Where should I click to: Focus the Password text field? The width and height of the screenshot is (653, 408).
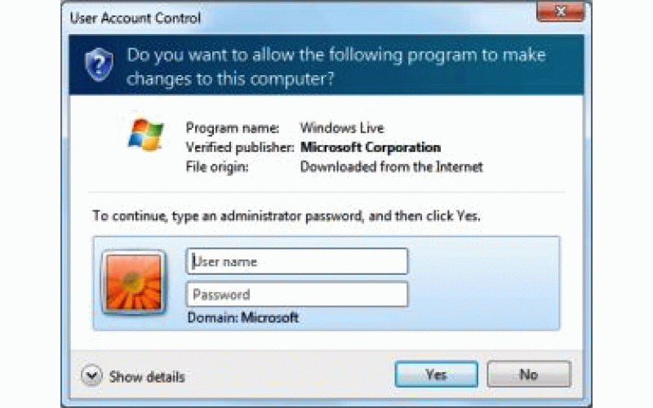[x=297, y=295]
